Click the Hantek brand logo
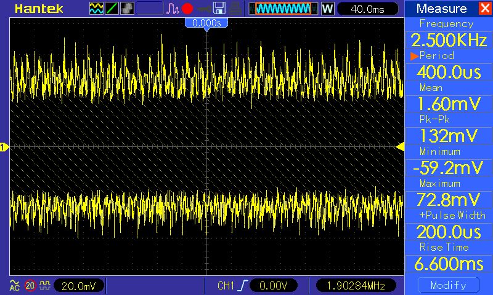 point(39,9)
